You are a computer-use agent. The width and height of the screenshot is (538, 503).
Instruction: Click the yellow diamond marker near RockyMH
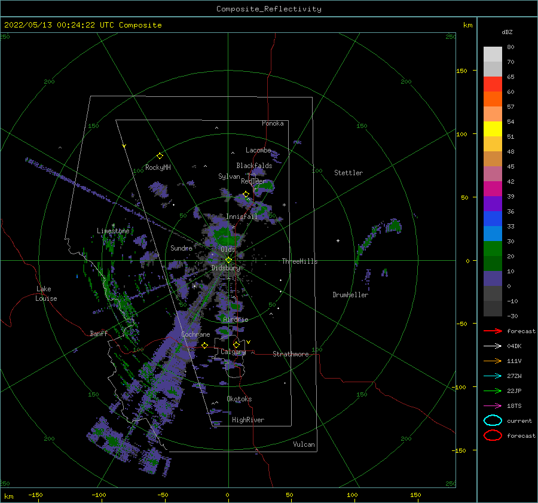pyautogui.click(x=160, y=156)
